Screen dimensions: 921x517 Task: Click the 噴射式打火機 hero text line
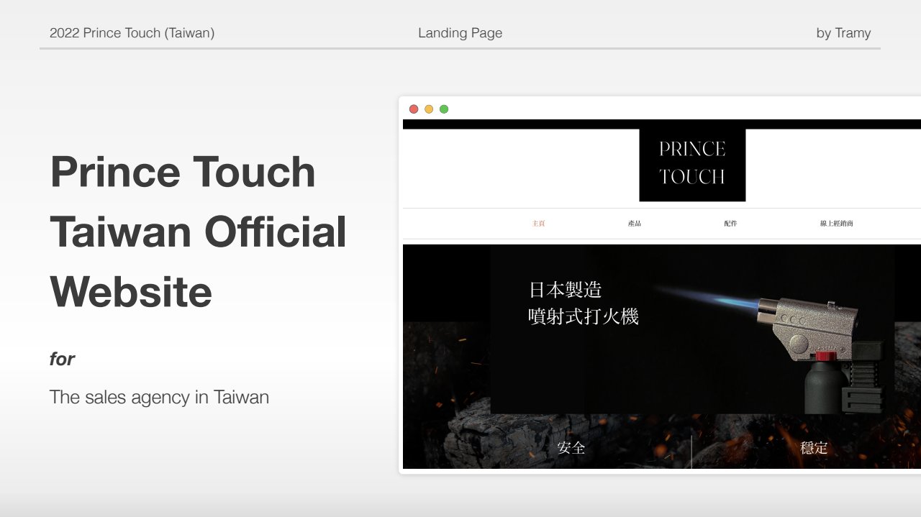(x=584, y=316)
